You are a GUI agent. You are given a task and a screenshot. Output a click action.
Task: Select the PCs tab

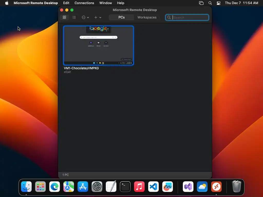pos(121,17)
